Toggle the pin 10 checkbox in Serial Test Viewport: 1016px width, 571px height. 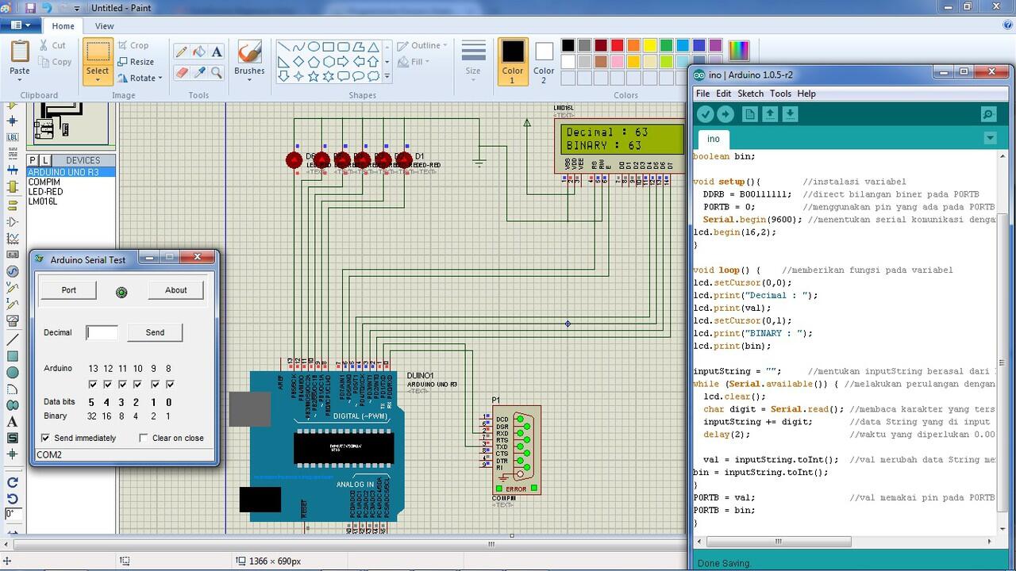(138, 385)
